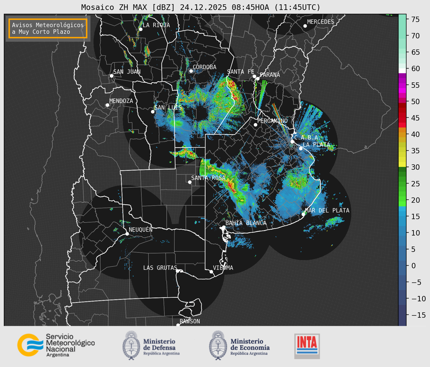Viewport: 430px width, 367px height.
Task: Select the MERCEDES city marker dot
Action: (x=305, y=26)
